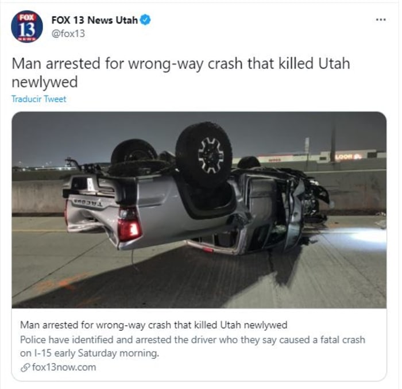Click the illuminated store sign in the photo background

348,156
